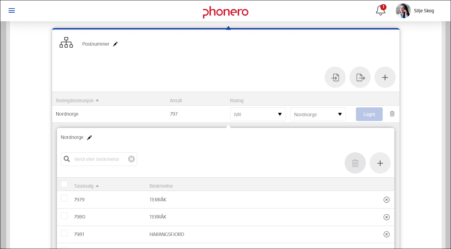Check the box for row 7980
451x249 pixels.
[64, 216]
